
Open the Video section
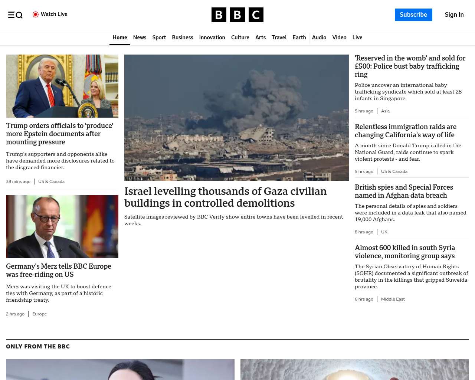[339, 37]
